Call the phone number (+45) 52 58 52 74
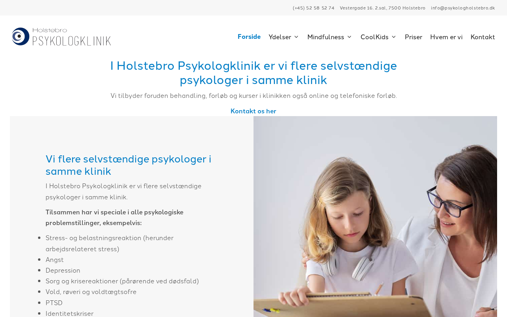 click(314, 8)
